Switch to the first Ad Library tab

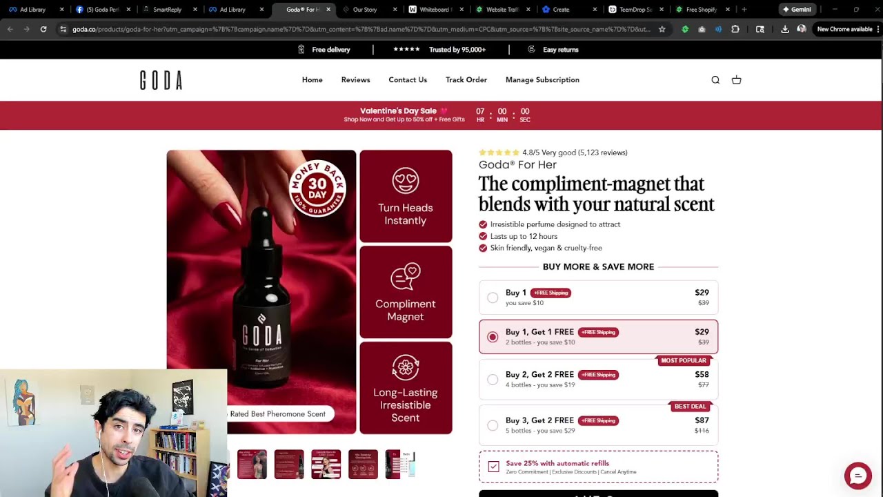click(x=32, y=10)
